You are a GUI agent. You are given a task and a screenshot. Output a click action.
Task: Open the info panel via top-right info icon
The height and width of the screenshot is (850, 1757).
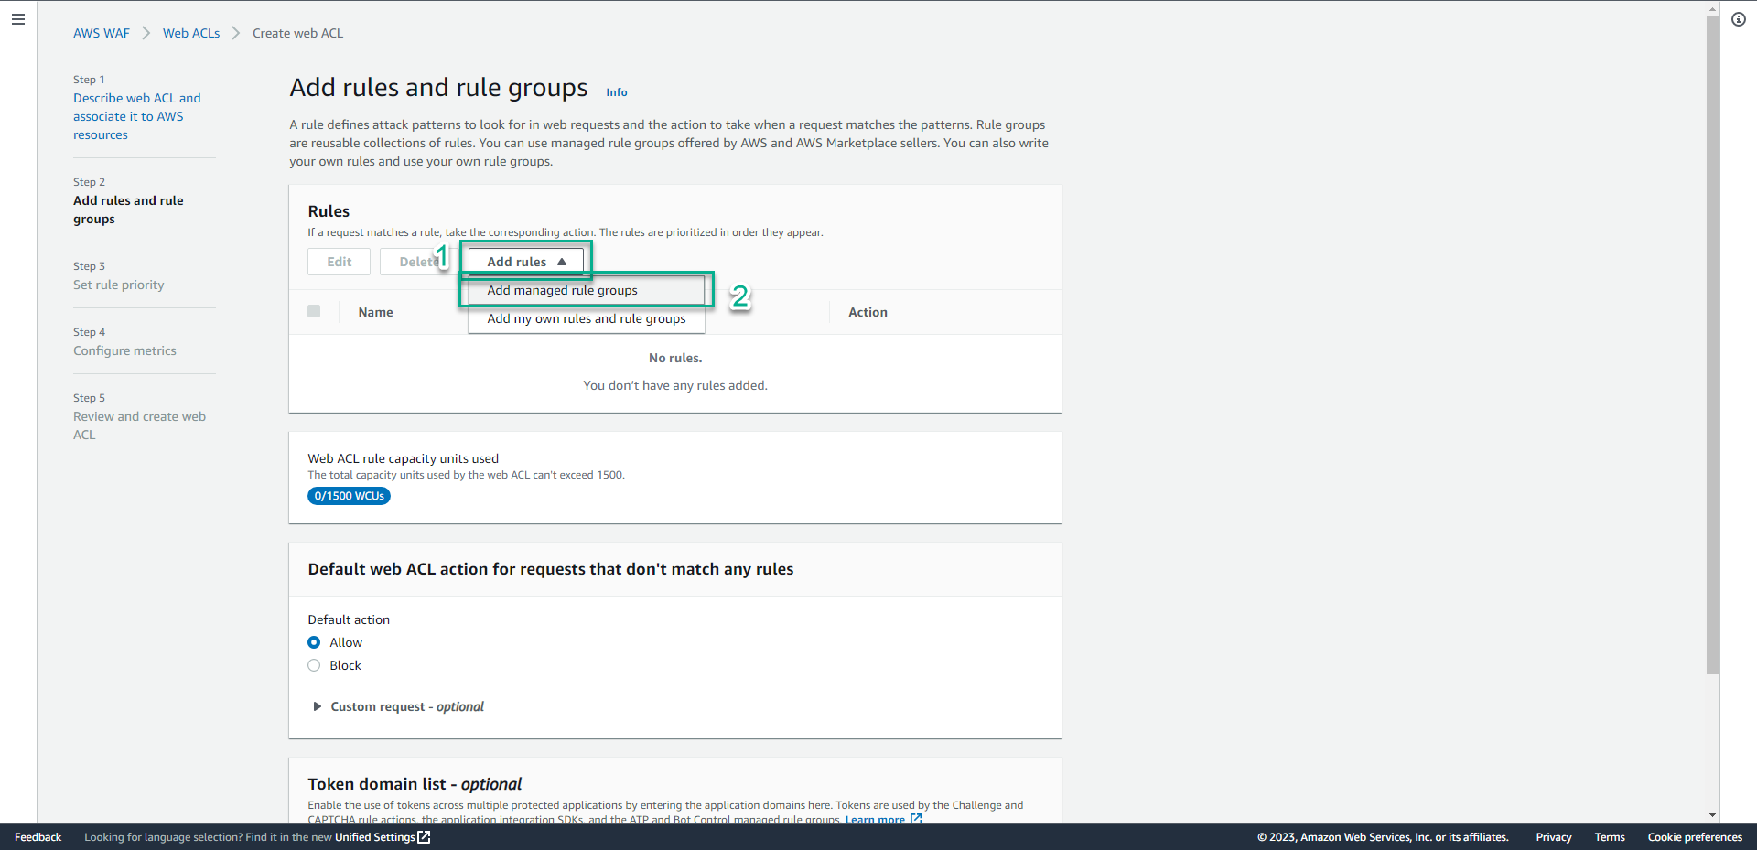[x=1739, y=19]
